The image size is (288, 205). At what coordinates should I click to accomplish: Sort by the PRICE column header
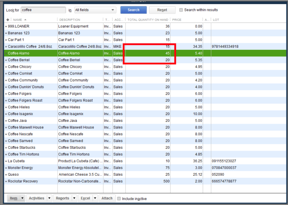pos(177,19)
